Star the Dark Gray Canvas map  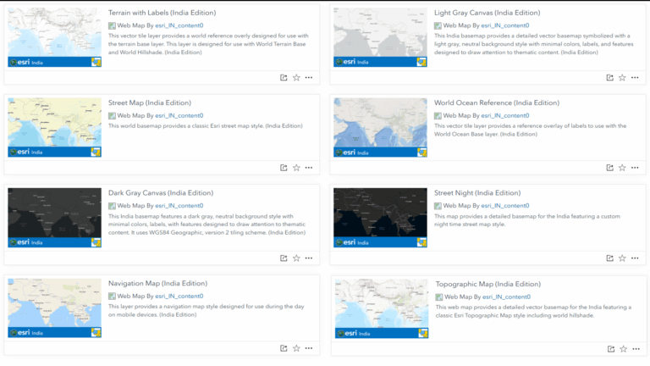coord(296,258)
